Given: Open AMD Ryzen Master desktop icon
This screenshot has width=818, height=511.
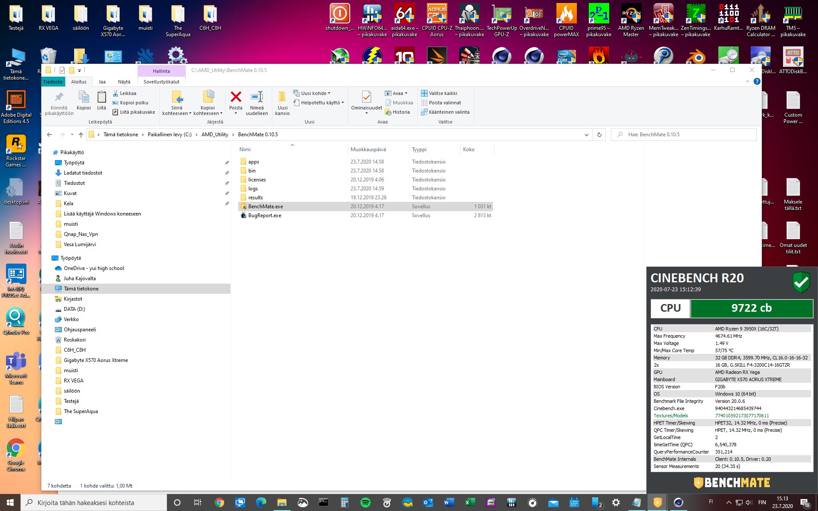Looking at the screenshot, I should point(631,20).
